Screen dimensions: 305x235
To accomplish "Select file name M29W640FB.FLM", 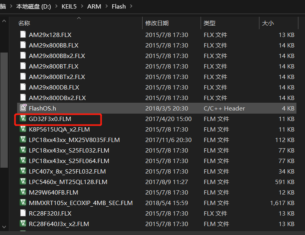I will (53, 192).
